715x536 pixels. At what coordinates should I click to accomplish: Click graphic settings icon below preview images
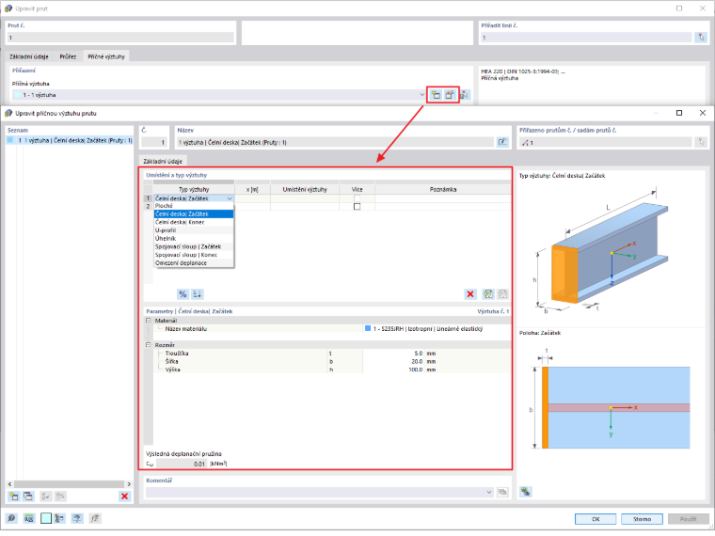[x=526, y=491]
